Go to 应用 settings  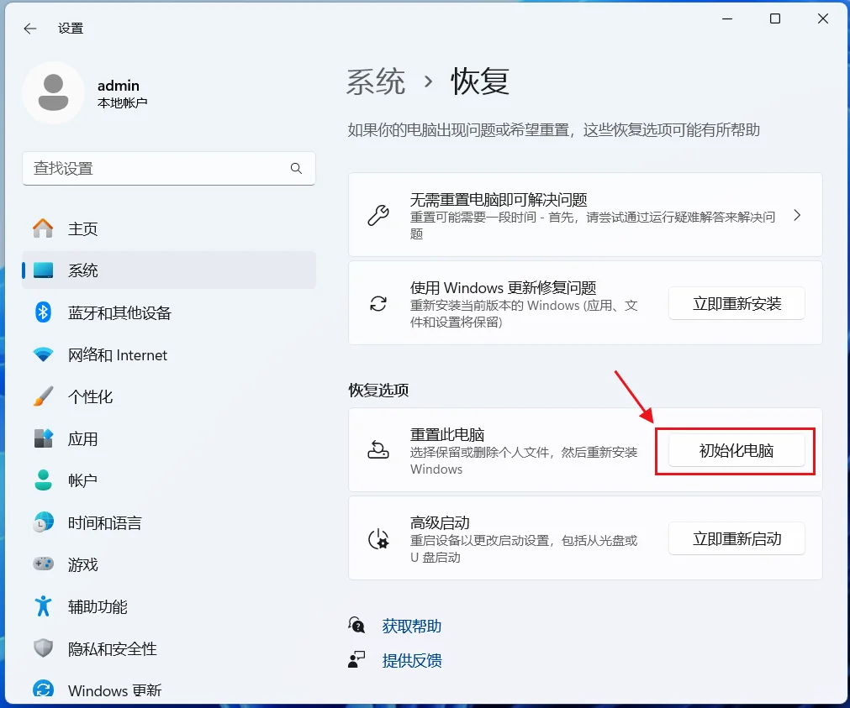coord(82,438)
